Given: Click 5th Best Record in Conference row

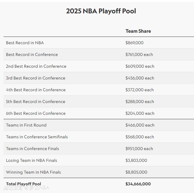Looking at the screenshot, I should 99,101.
